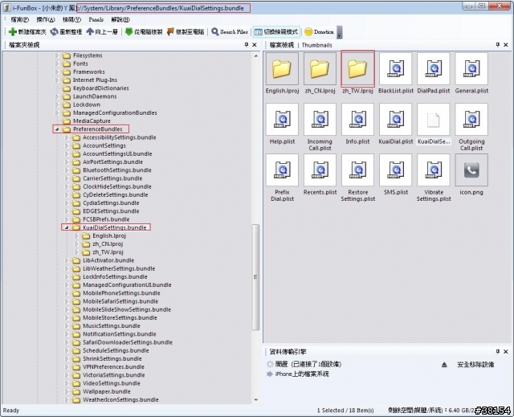This screenshot has width=514, height=417.
Task: Close the folder view panel
Action: [255, 44]
